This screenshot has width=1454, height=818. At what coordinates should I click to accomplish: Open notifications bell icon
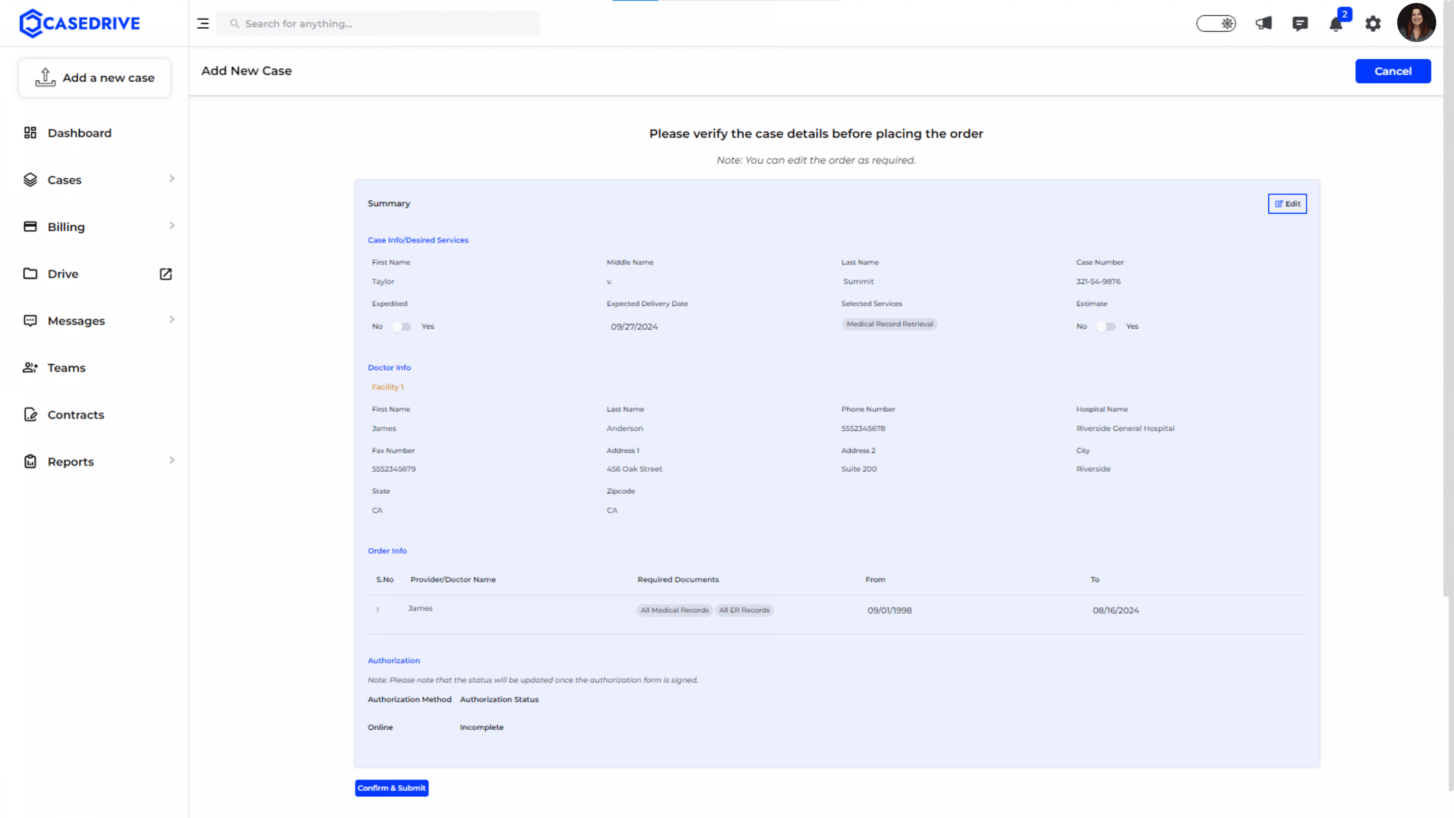[1335, 24]
